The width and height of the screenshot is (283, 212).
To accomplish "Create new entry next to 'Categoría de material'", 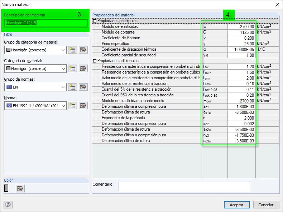I will 73,68.
